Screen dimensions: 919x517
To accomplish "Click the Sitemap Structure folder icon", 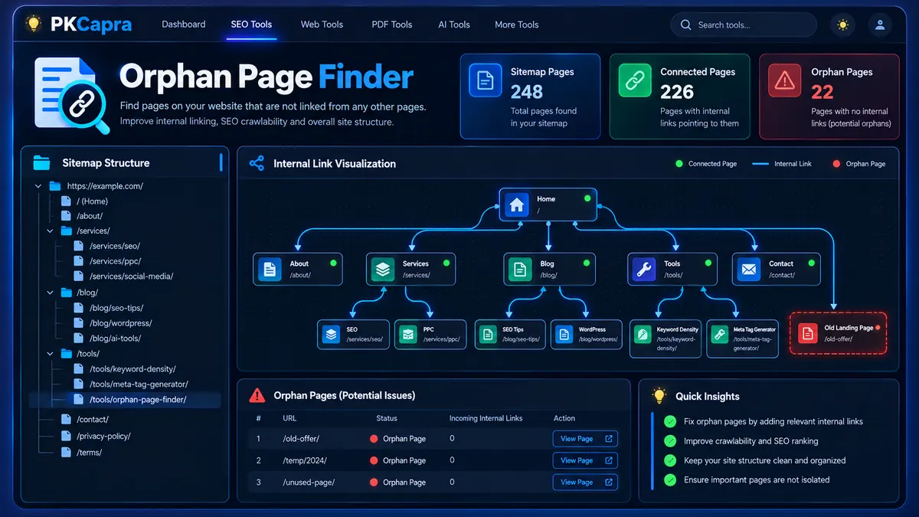I will coord(41,163).
